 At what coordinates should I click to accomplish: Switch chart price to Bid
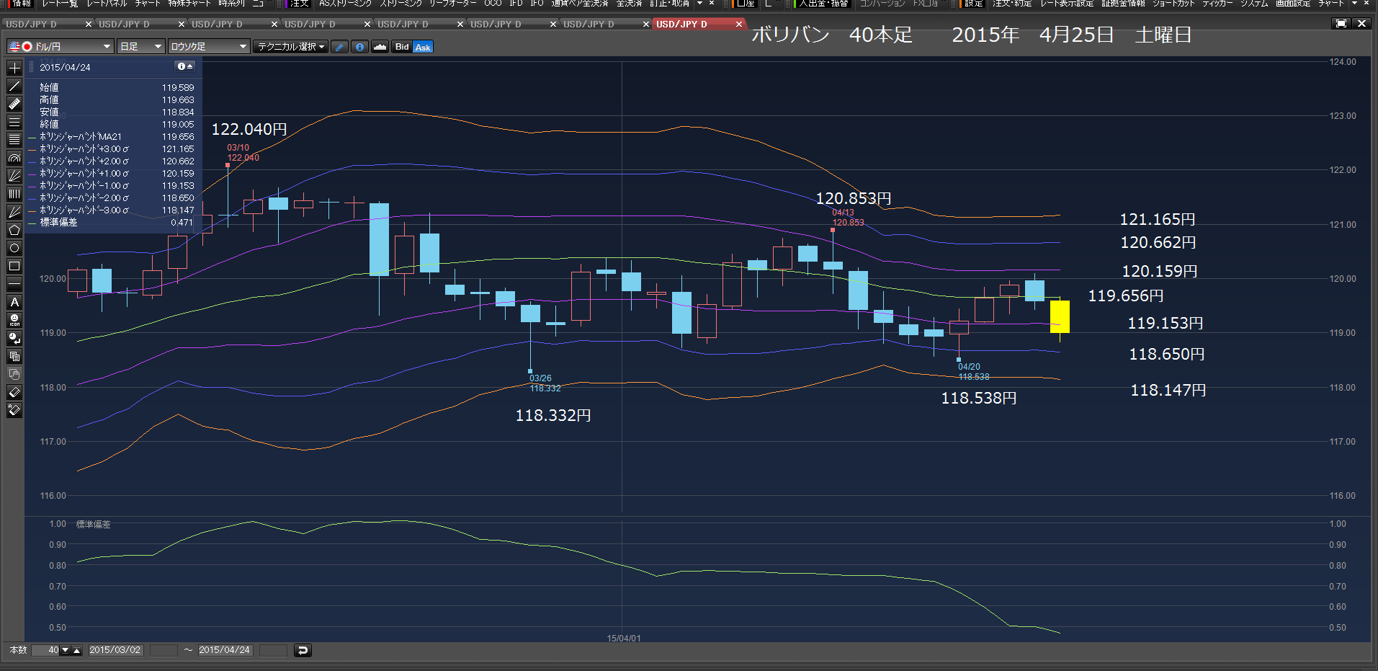[x=402, y=47]
